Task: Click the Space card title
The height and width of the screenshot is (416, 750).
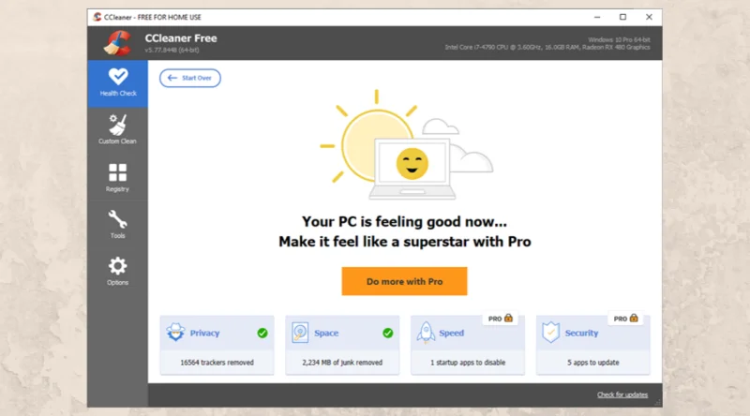Action: [x=326, y=333]
